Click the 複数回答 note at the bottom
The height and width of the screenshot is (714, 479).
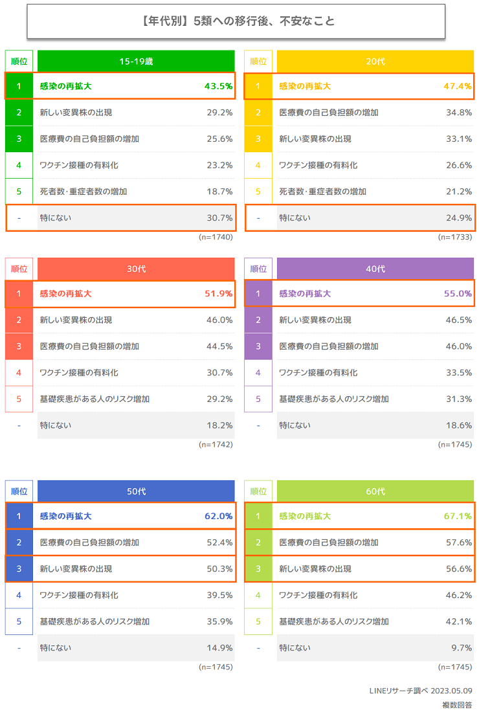tap(457, 704)
